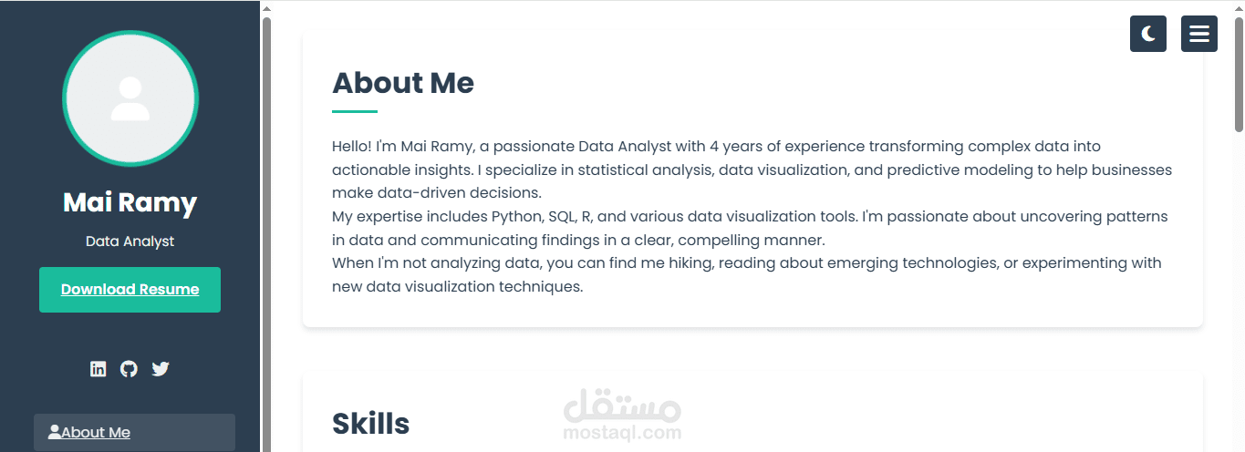Open the hamburger menu button
The image size is (1245, 452).
tap(1199, 34)
